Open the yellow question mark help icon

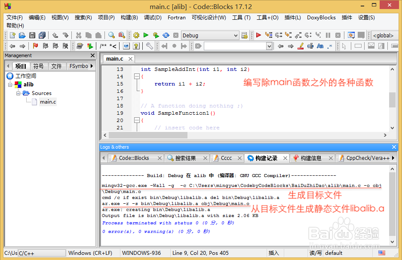pyautogui.click(x=136, y=46)
